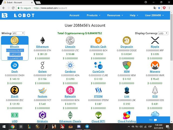173x130 pixels.
Task: Click the Ethereum diamond icon
Action: click(42, 40)
